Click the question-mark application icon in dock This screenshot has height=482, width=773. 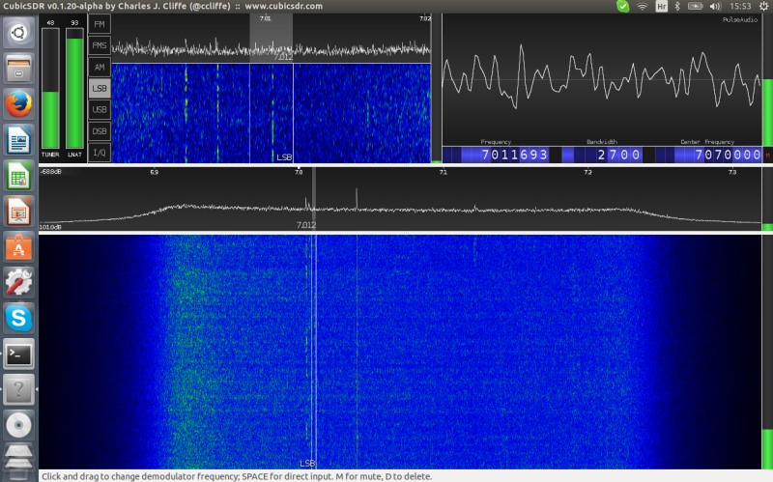18,389
